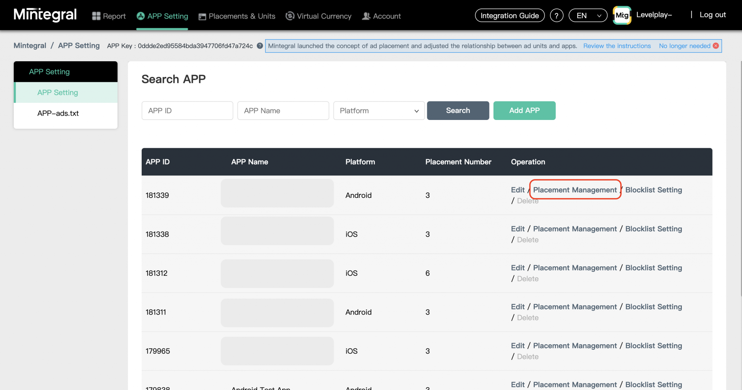
Task: Click the Mtg account avatar
Action: click(x=622, y=15)
